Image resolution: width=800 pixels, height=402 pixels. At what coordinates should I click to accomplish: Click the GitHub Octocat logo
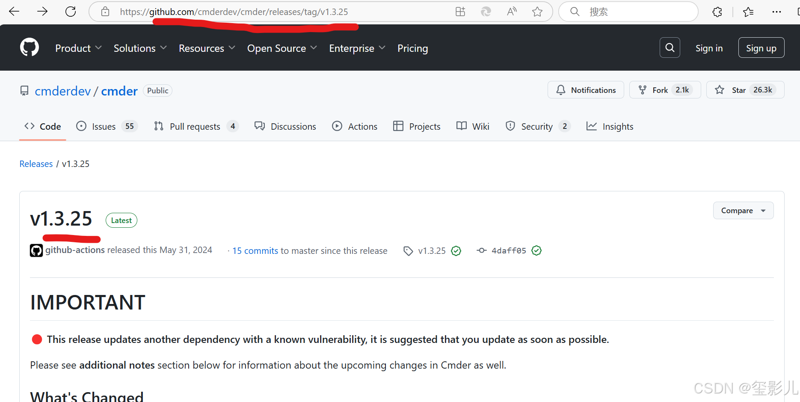30,47
